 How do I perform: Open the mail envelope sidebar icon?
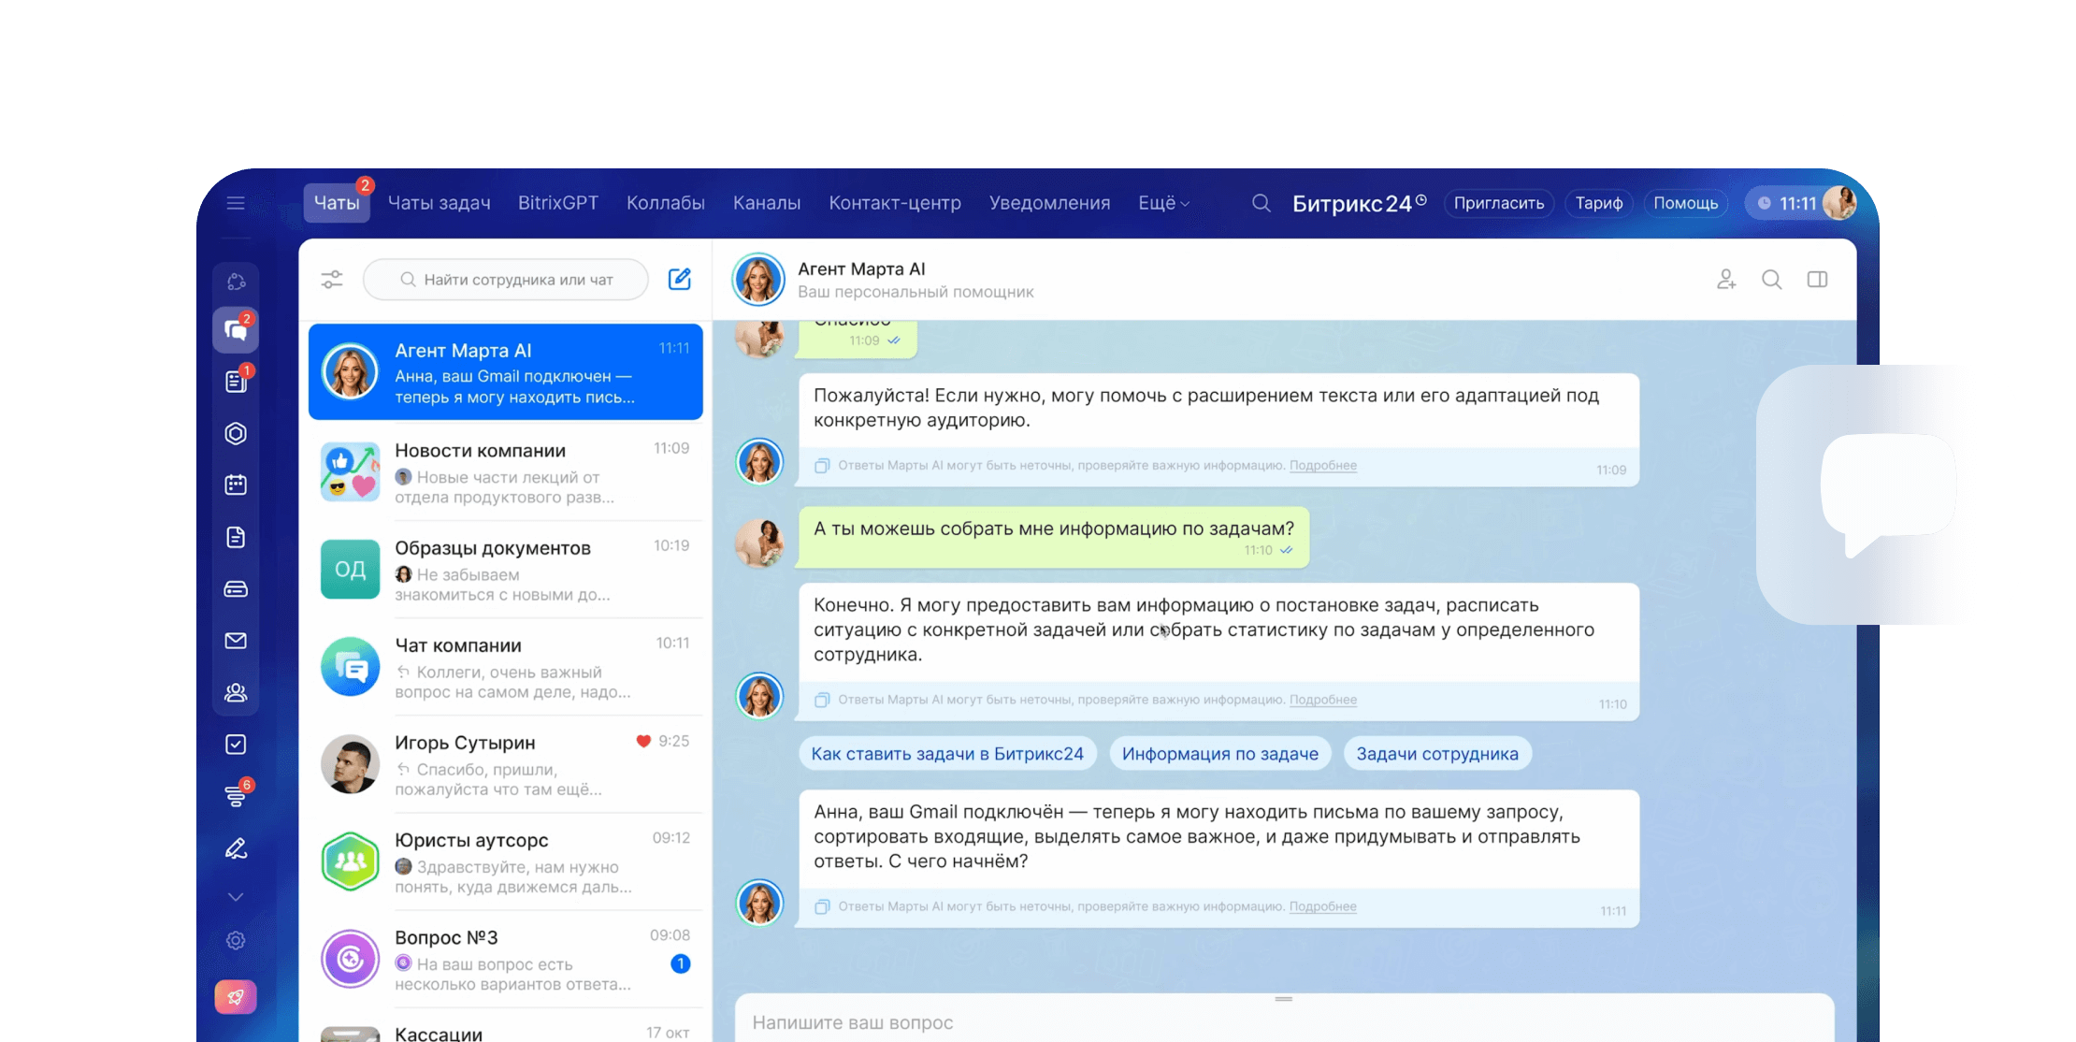236,641
